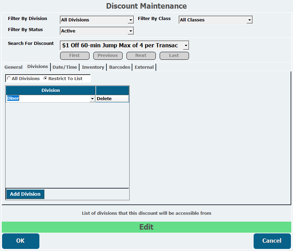Open the Inventory tab

93,67
